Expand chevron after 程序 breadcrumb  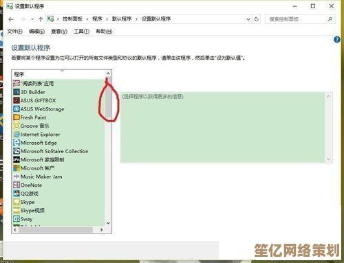(107, 19)
